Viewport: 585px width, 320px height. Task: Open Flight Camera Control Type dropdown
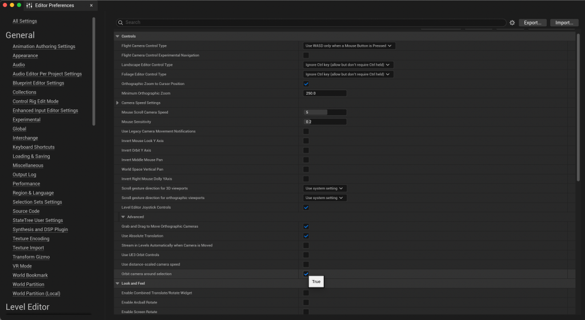click(348, 46)
